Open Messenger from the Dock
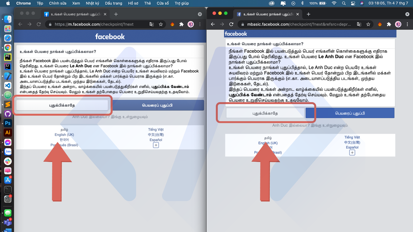 pos(8,142)
